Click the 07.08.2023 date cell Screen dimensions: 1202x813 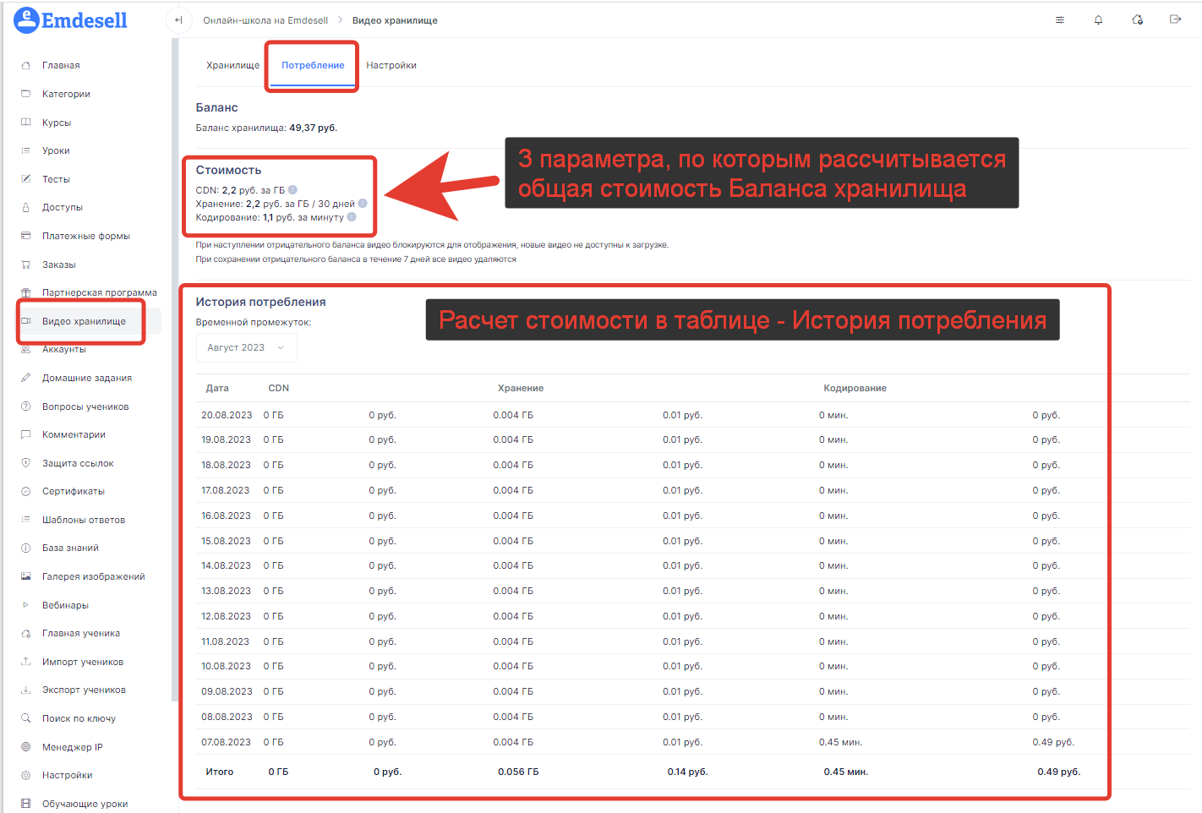pos(226,742)
